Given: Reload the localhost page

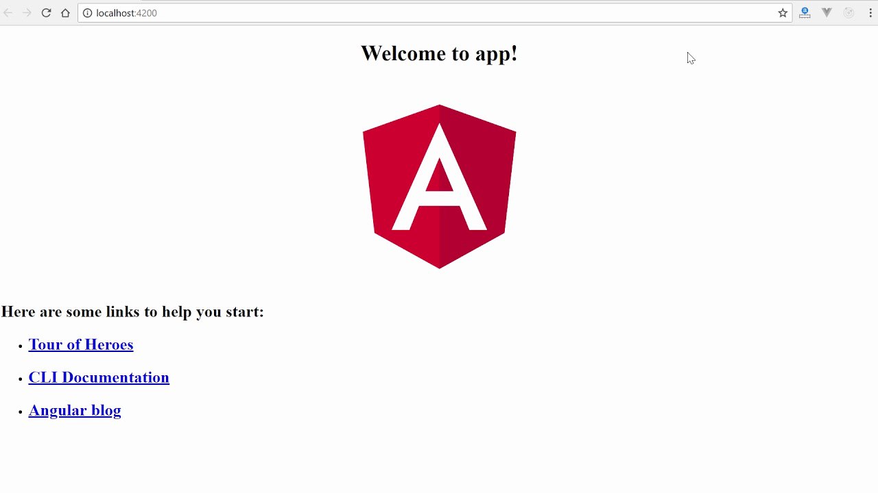Looking at the screenshot, I should click(x=46, y=13).
